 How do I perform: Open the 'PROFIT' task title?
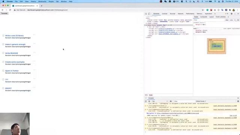click(8, 88)
